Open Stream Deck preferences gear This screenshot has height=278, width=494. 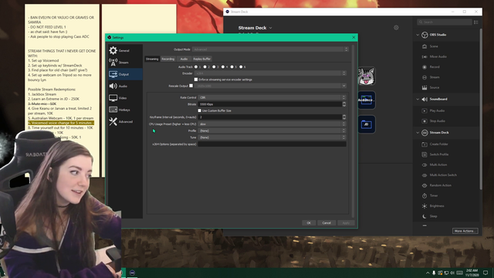point(396,28)
